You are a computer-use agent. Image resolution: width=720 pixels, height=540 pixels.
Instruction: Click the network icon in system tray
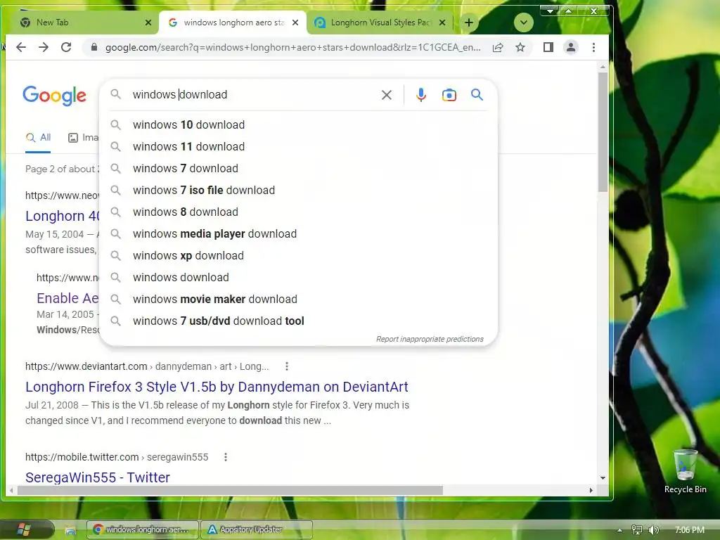(x=636, y=530)
